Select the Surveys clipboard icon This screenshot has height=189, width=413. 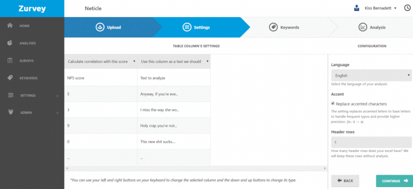click(x=10, y=60)
